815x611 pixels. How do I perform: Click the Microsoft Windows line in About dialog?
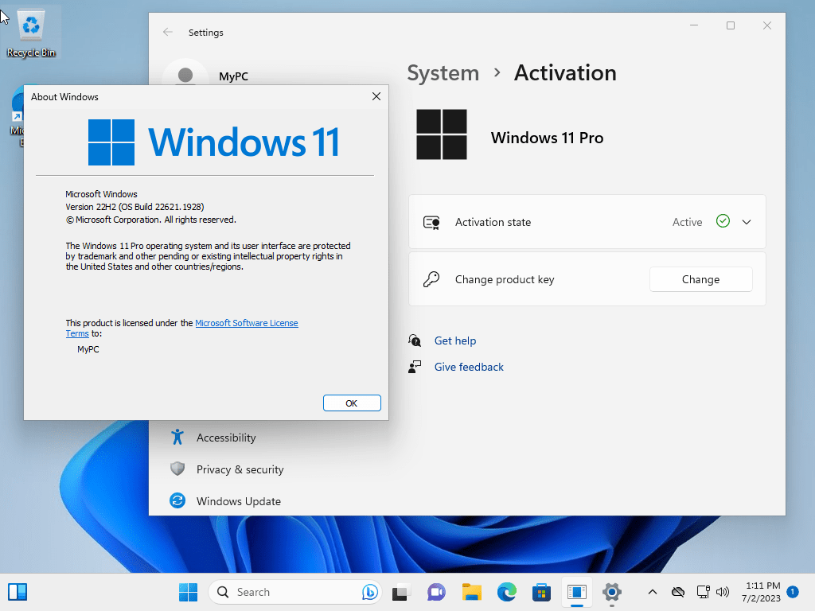click(x=101, y=194)
